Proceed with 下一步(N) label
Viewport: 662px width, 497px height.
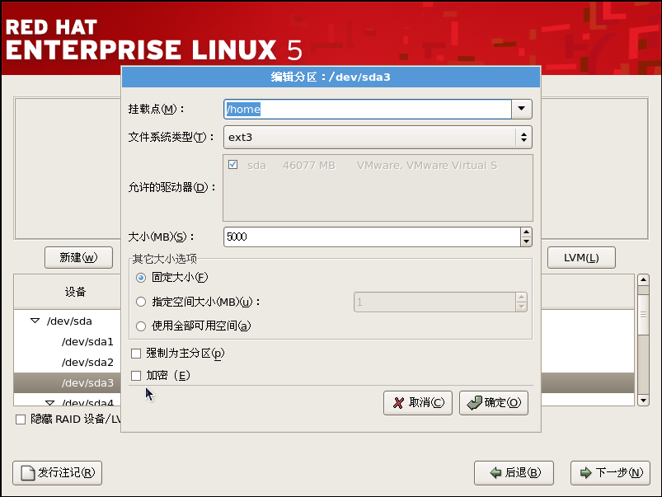[619, 472]
